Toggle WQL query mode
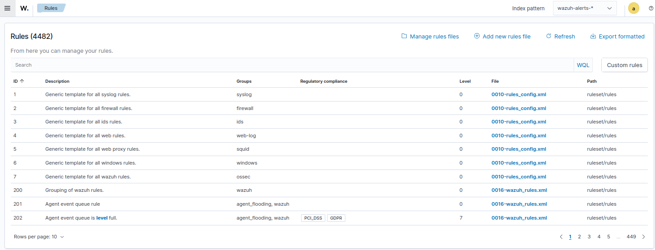 click(x=583, y=65)
